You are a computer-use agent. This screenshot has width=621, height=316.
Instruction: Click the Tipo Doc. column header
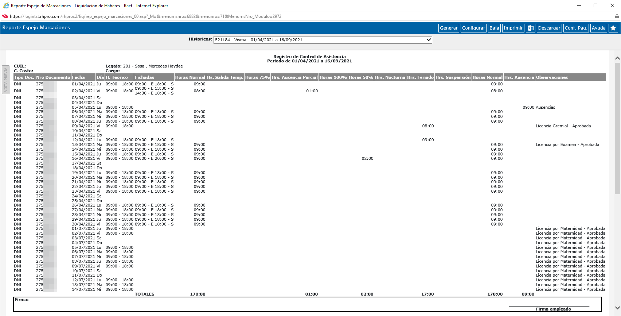tap(24, 77)
